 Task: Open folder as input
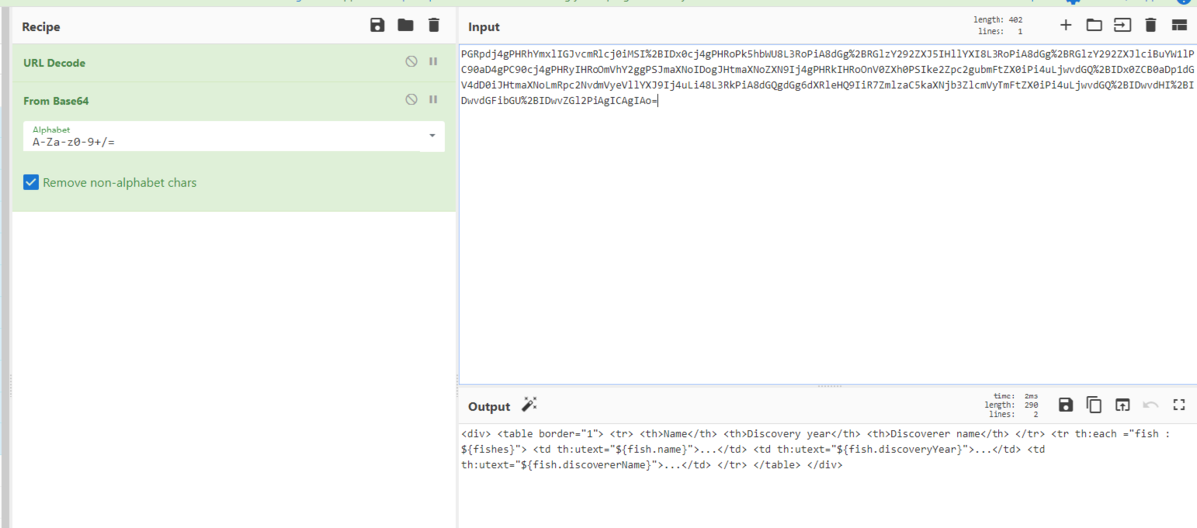1093,25
